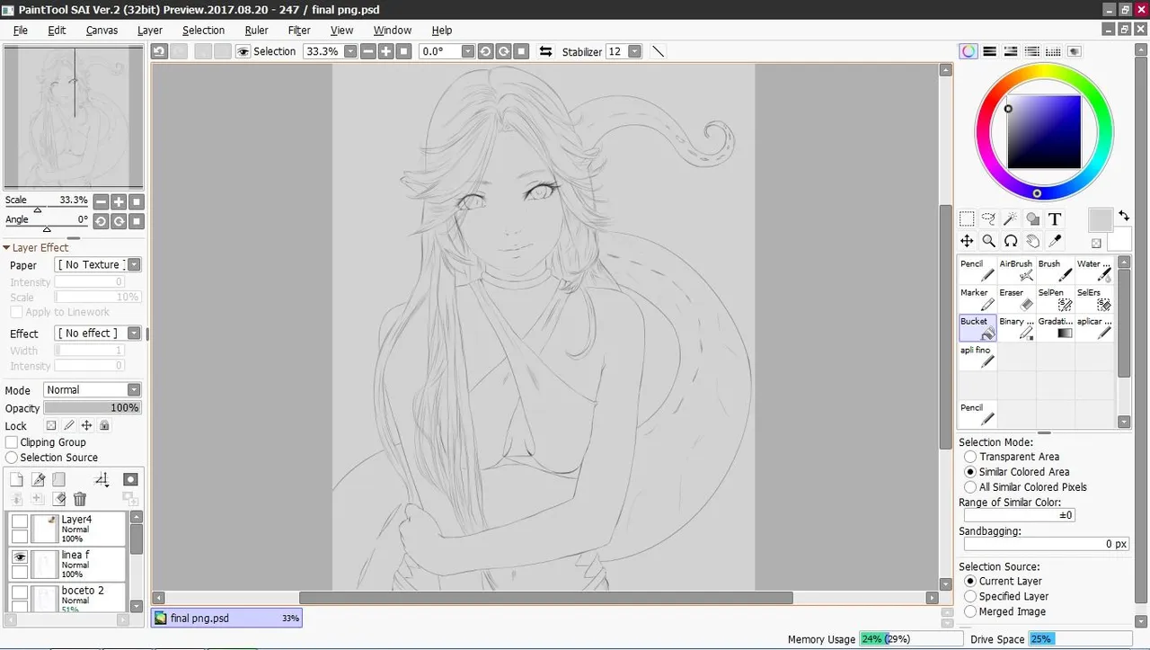Switch to the 'final png.psd' document tab
Screen dimensions: 1150x650
(226, 619)
